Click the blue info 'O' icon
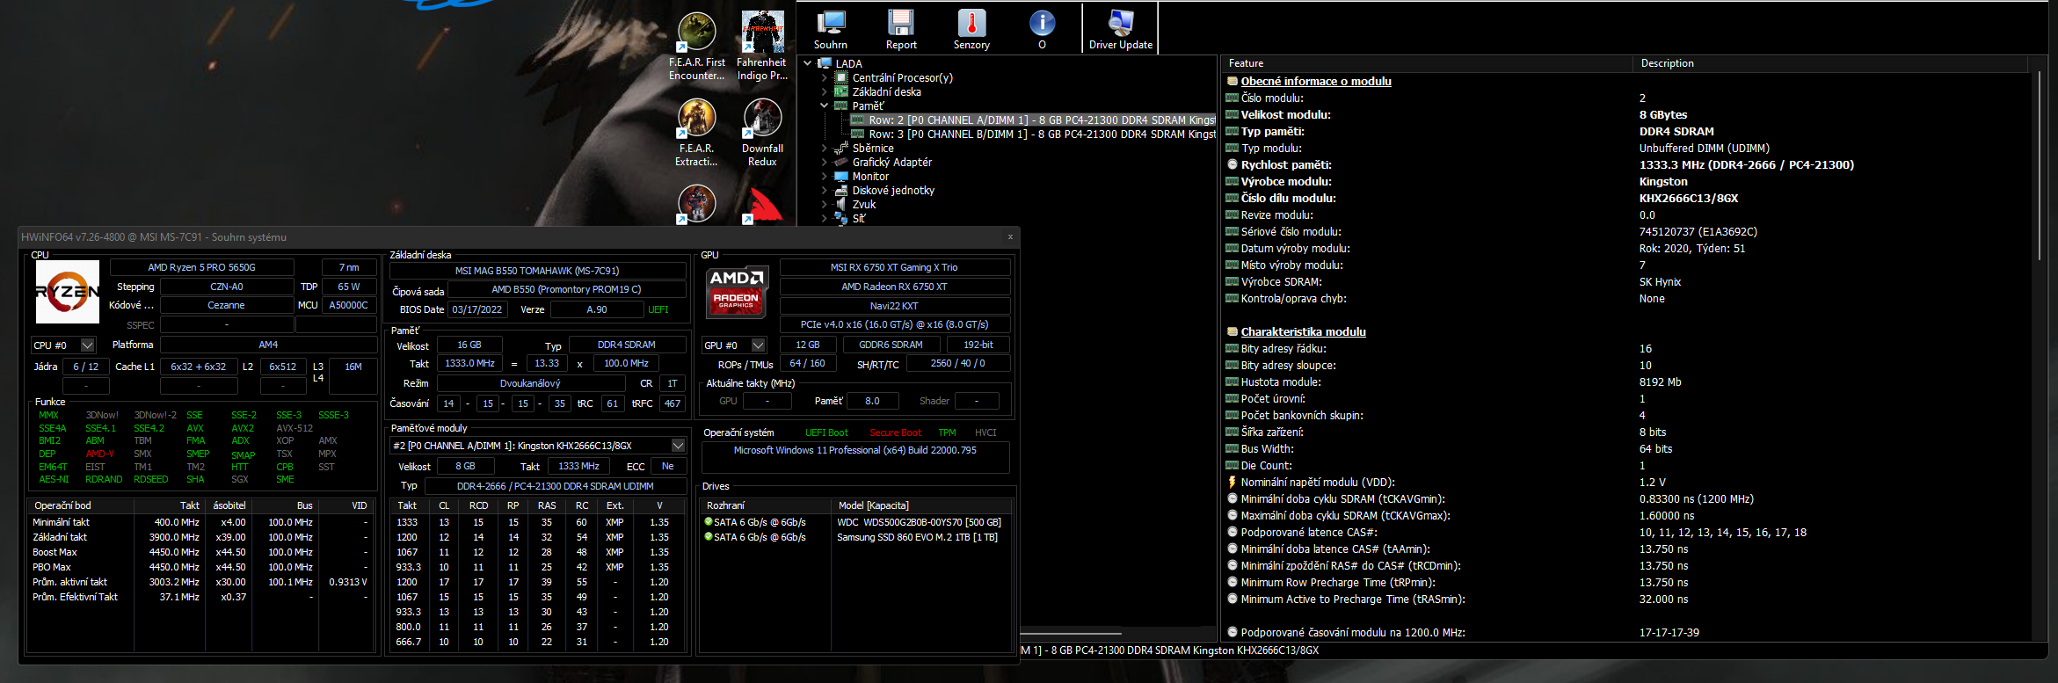The image size is (2058, 683). (1042, 29)
